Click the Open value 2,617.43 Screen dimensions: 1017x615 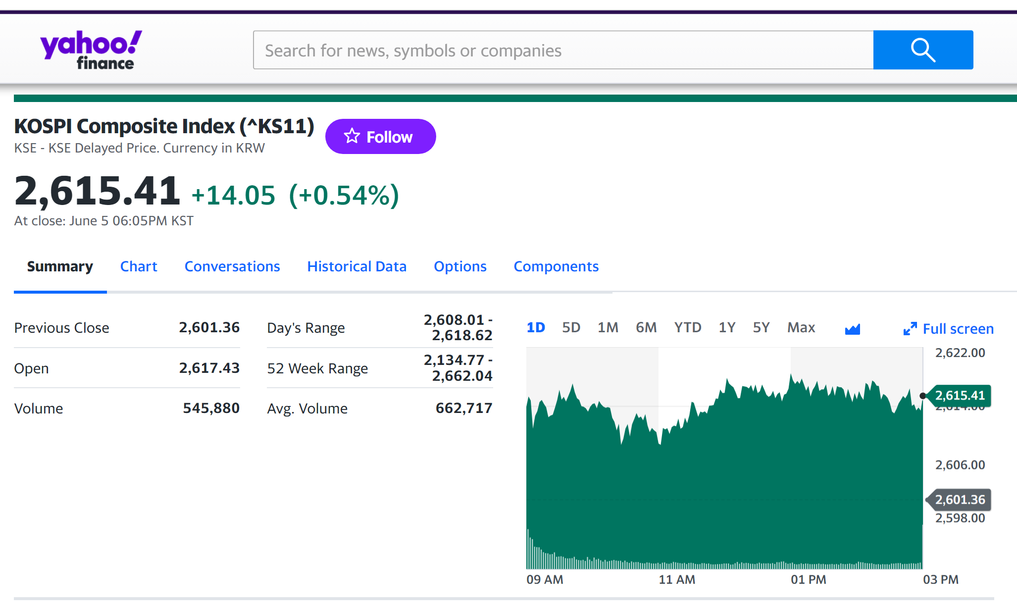pyautogui.click(x=209, y=368)
